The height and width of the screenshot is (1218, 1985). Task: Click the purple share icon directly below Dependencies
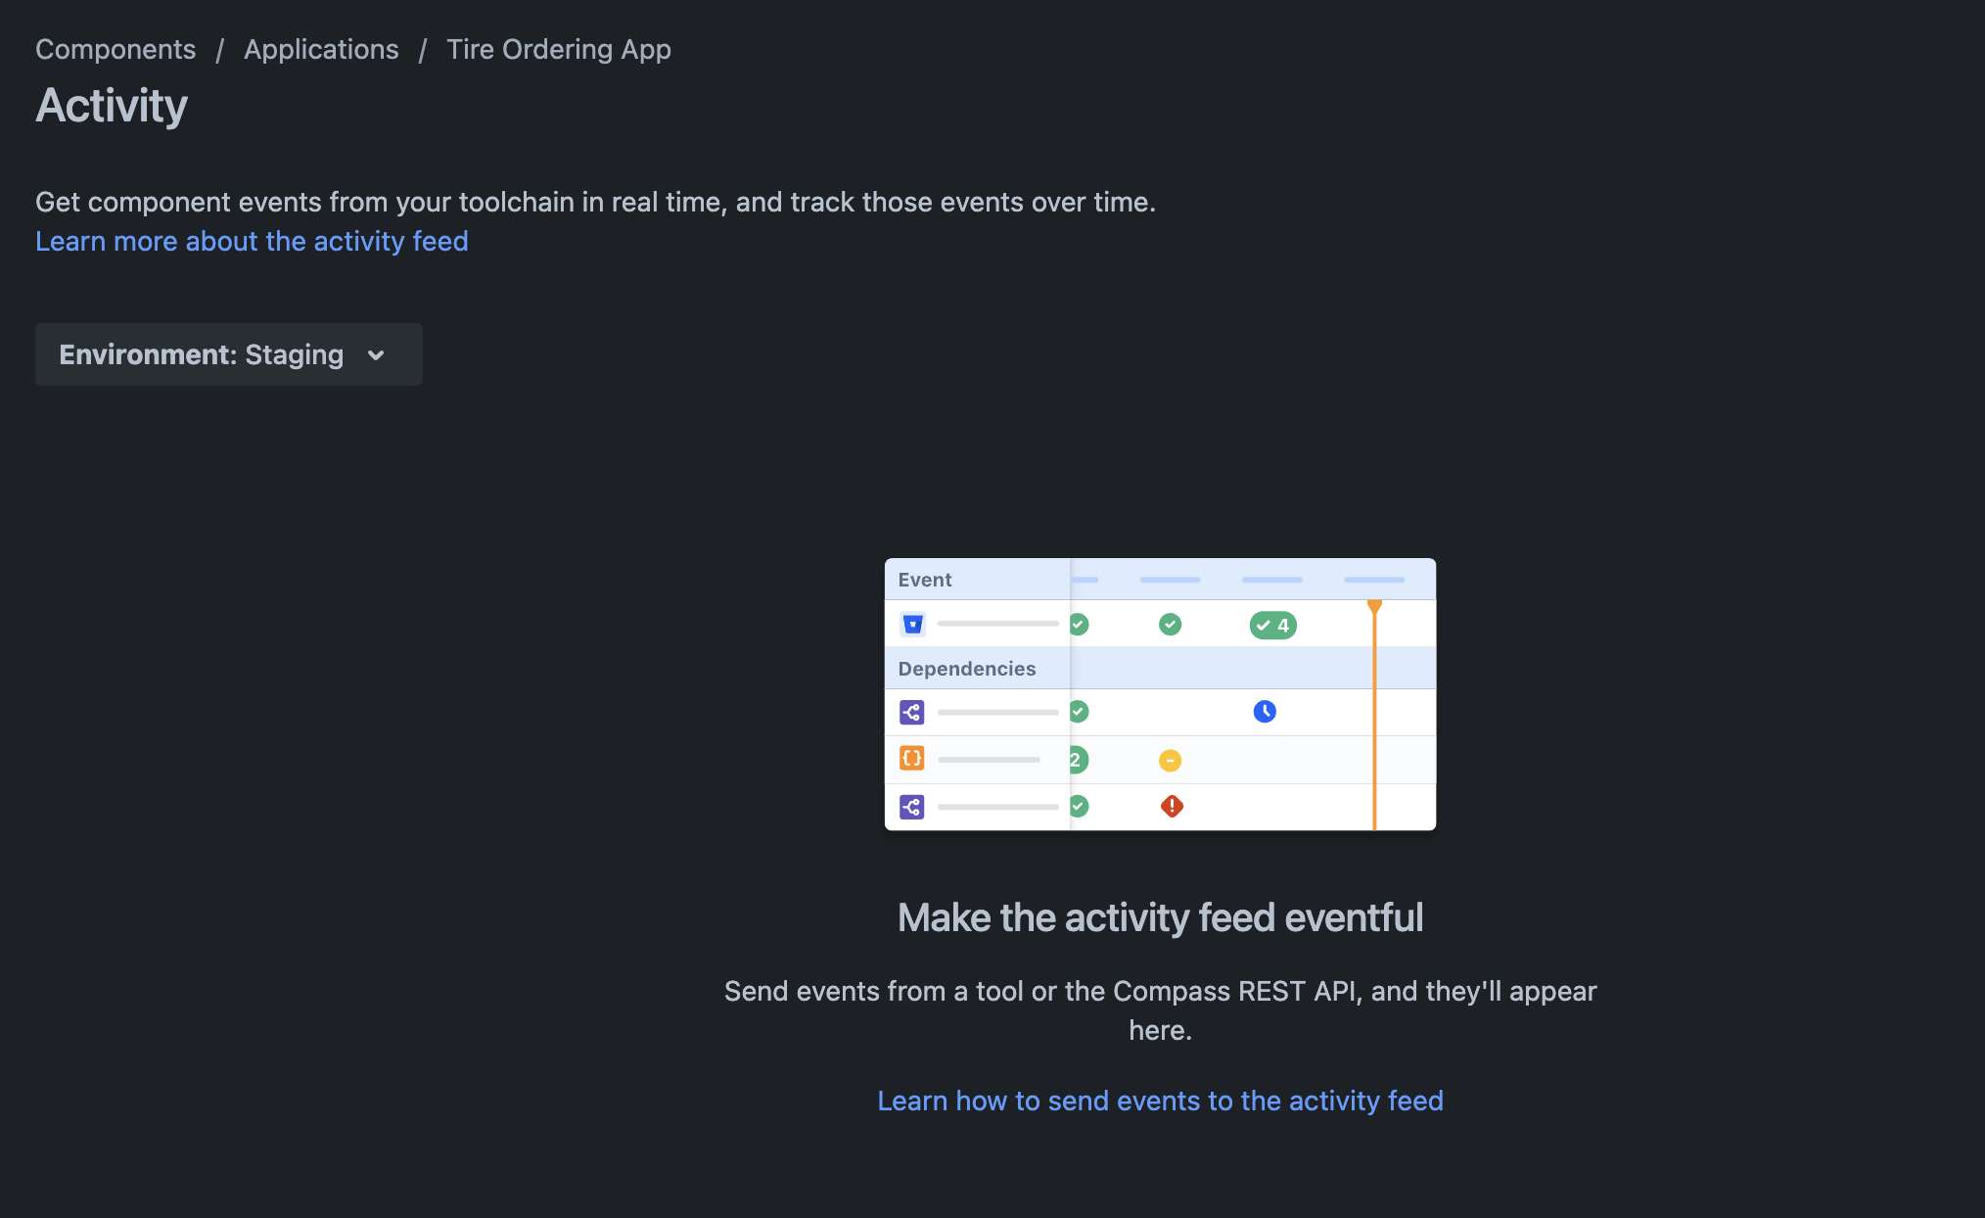[x=911, y=712]
